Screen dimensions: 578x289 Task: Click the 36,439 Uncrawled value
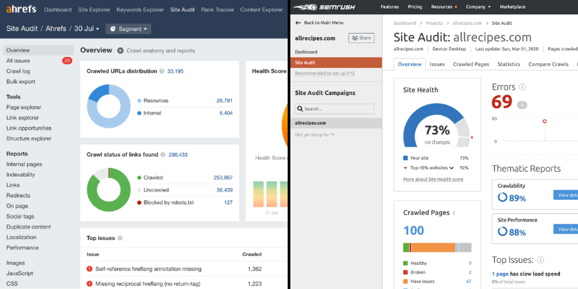224,190
